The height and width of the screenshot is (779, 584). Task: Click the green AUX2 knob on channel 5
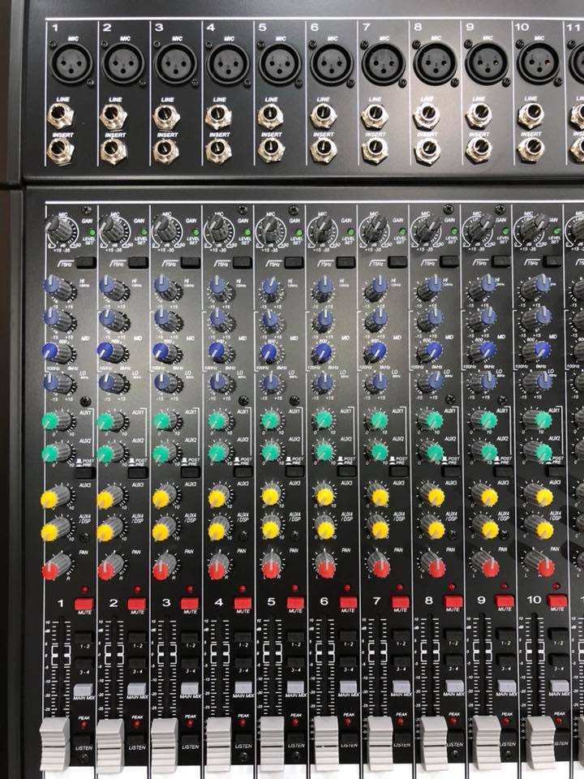coord(270,450)
